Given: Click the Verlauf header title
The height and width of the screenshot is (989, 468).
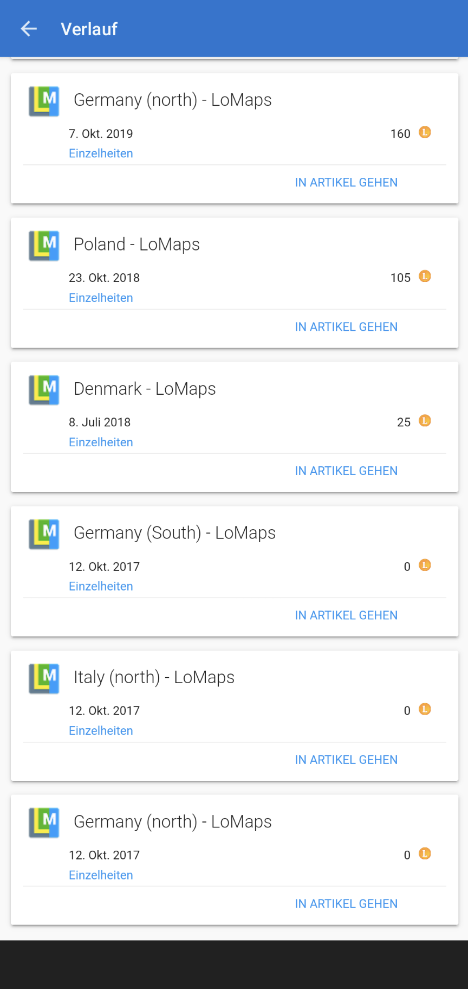Looking at the screenshot, I should pyautogui.click(x=89, y=29).
